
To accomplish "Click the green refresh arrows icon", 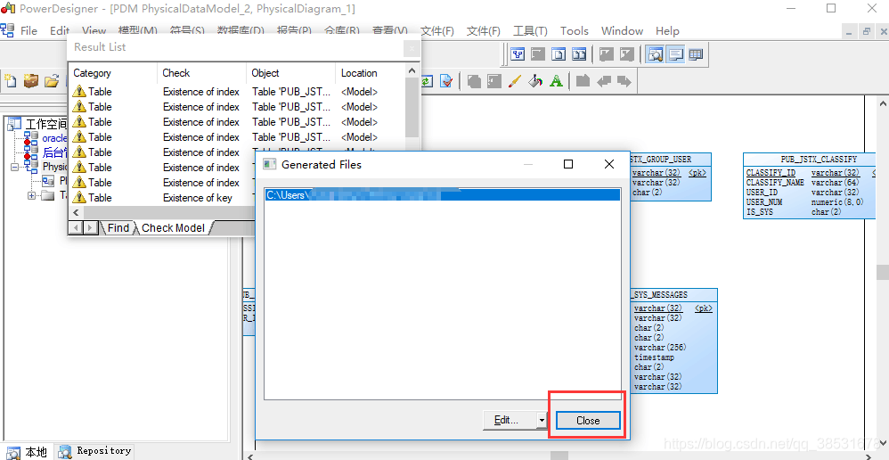I will click(427, 81).
